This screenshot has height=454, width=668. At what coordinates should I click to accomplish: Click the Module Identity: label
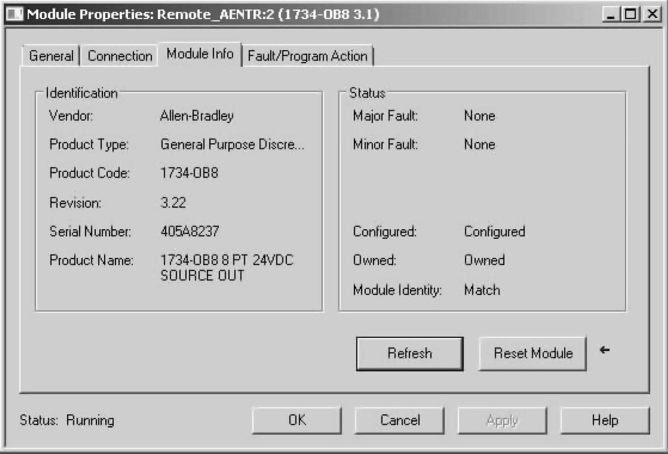[397, 290]
